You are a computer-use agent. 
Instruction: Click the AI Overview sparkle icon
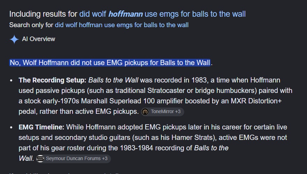click(x=14, y=39)
